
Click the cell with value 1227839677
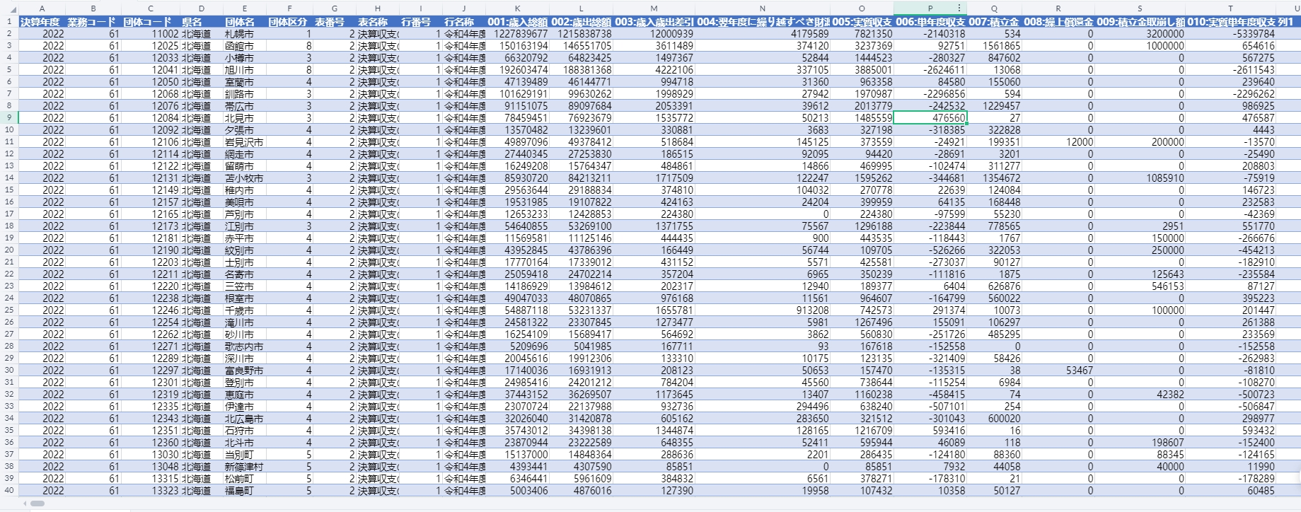click(x=518, y=34)
